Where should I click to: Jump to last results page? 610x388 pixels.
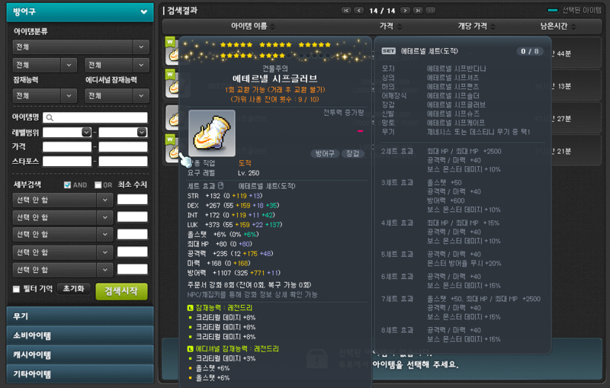click(x=418, y=11)
